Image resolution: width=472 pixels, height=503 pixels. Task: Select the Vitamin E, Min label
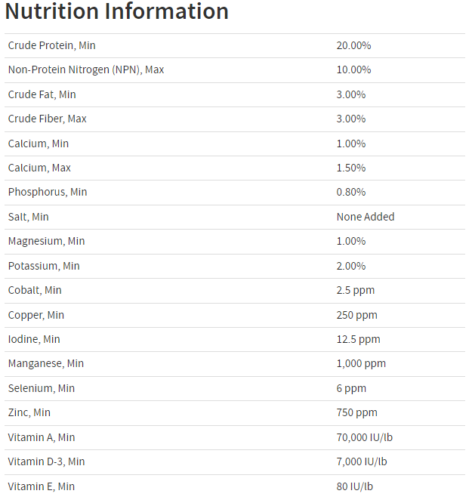[42, 486]
